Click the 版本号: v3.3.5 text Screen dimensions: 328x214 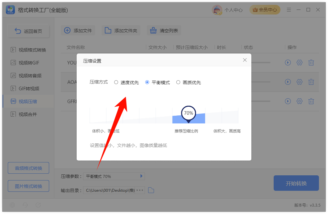click(x=307, y=205)
